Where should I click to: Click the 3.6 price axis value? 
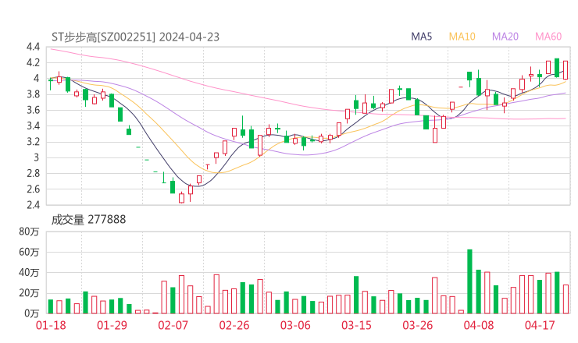(x=33, y=110)
